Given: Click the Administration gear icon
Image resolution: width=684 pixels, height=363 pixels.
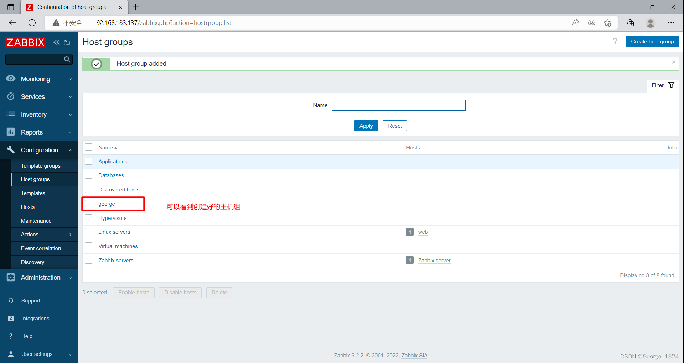Looking at the screenshot, I should click(11, 277).
